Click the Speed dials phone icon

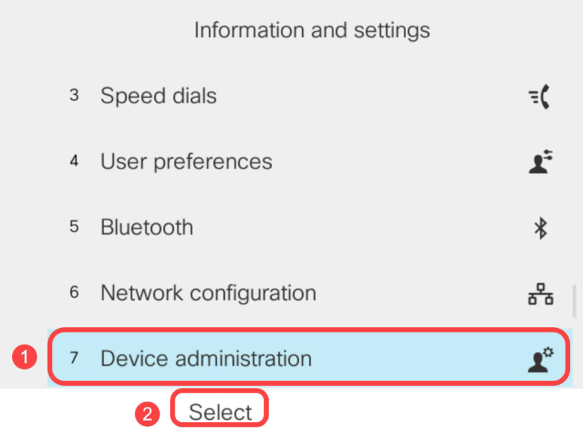tap(539, 96)
